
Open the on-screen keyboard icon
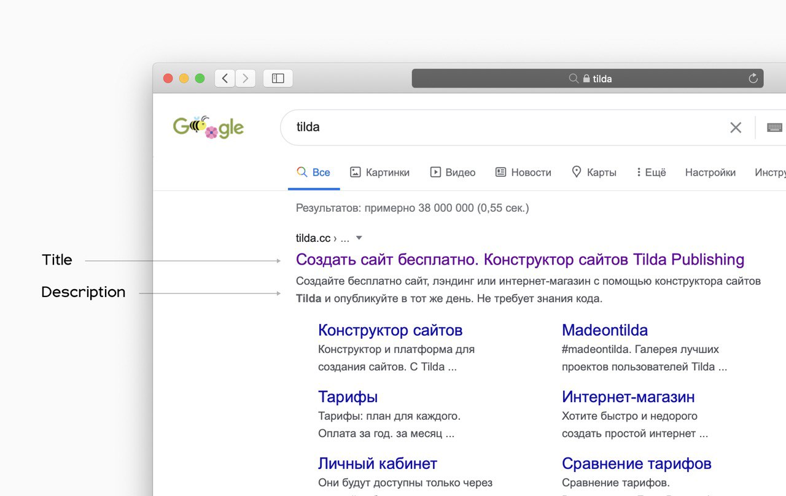[774, 128]
